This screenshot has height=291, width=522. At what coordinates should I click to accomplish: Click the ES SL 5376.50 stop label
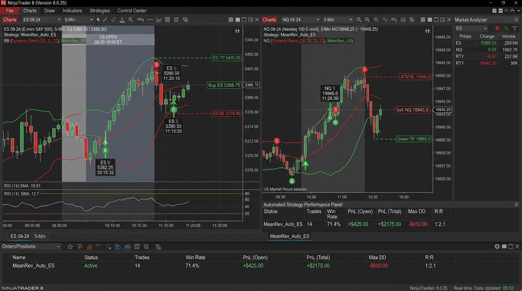(227, 113)
